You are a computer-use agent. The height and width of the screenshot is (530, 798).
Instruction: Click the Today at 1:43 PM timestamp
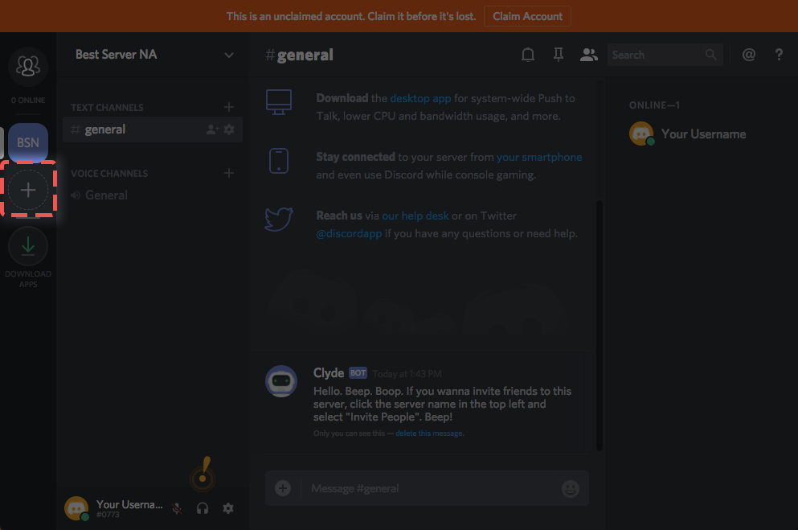(407, 374)
